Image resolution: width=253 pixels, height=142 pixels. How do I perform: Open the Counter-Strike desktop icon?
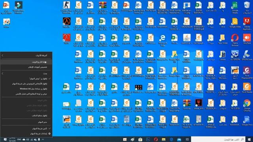click(x=66, y=7)
